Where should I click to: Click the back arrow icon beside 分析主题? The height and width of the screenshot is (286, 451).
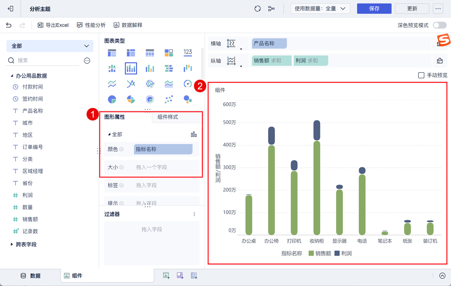[11, 9]
